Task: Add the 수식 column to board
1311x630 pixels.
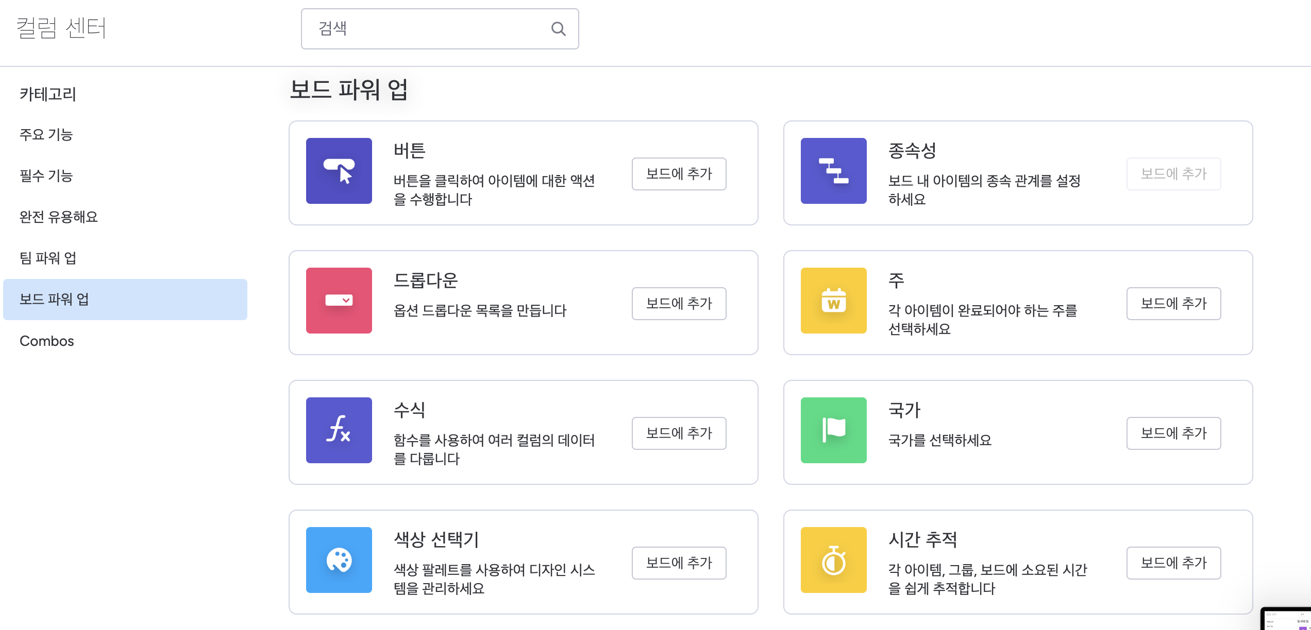Action: (x=679, y=433)
